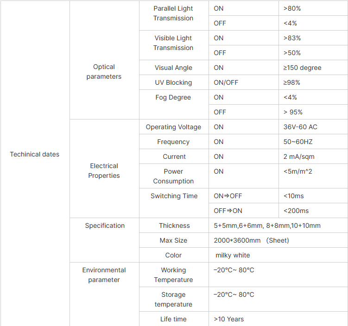Select the "Optical parameters" category cell
Viewport: 348px width, 326px height.
tap(104, 72)
